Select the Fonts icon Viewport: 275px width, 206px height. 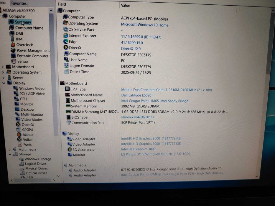20,144
